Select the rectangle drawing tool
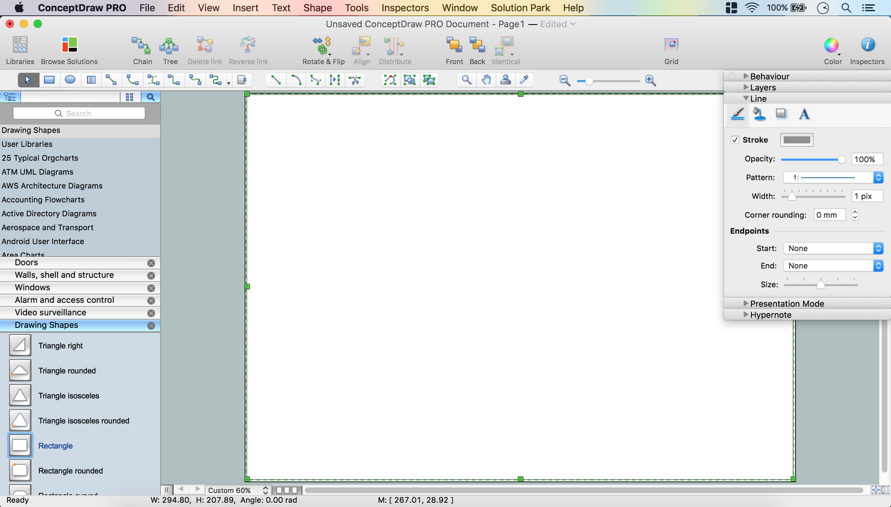Image resolution: width=891 pixels, height=507 pixels. pos(49,80)
